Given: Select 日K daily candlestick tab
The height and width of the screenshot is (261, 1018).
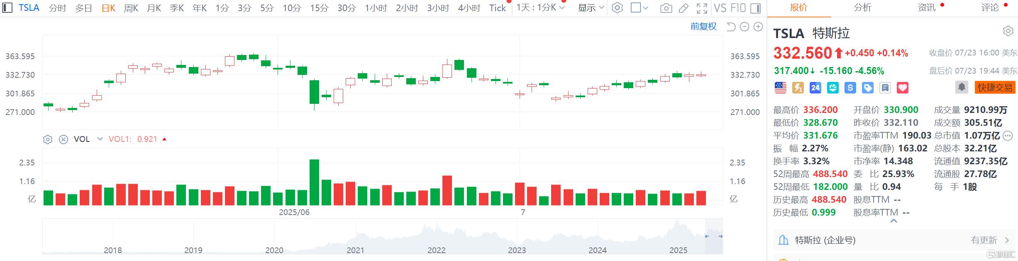Looking at the screenshot, I should (108, 8).
